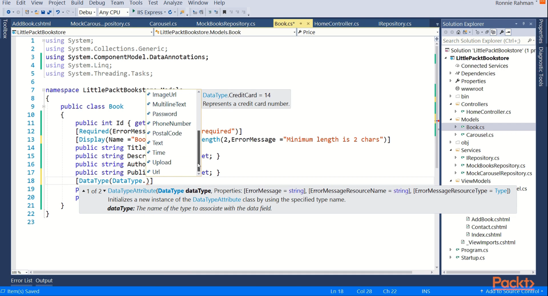Switch to the MockBooksRepository.cs tab
This screenshot has height=296, width=548.
tap(226, 24)
